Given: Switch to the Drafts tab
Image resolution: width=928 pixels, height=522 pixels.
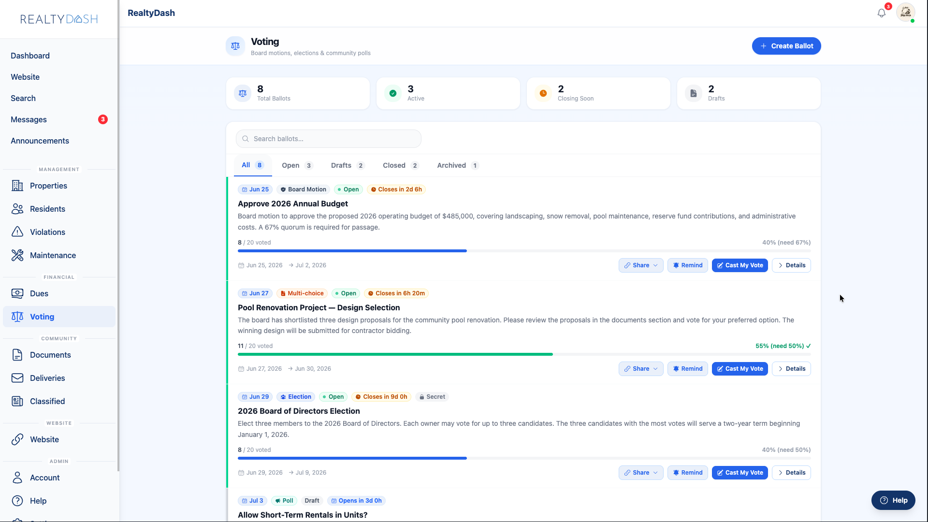Looking at the screenshot, I should (x=348, y=165).
